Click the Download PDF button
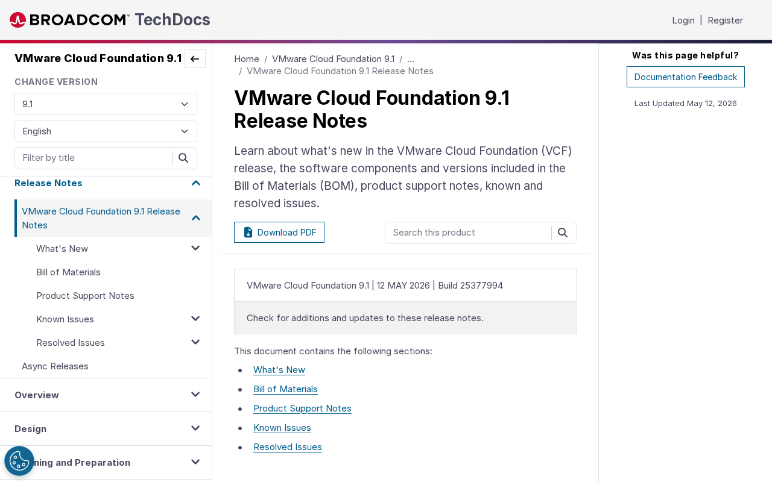772x482 pixels. point(279,233)
